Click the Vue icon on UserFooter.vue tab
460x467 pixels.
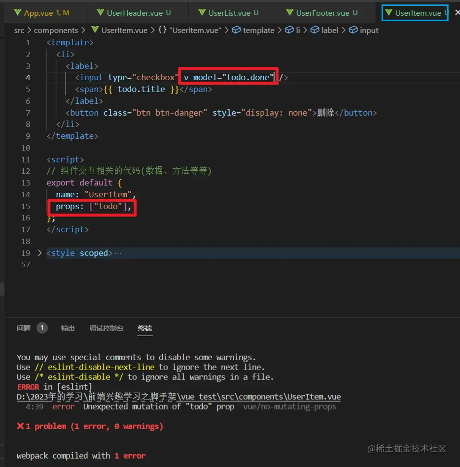point(290,12)
